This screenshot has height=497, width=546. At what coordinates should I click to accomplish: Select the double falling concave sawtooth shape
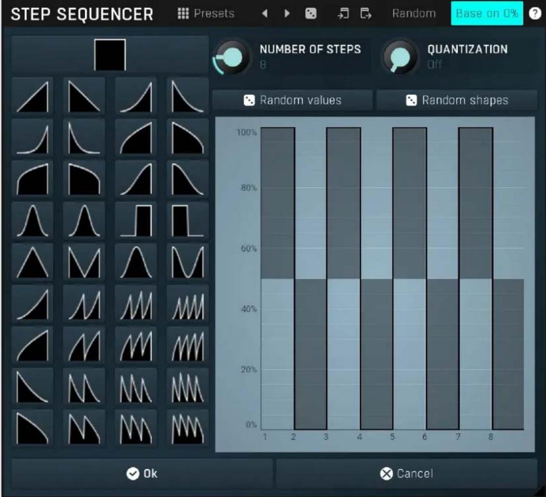84,387
